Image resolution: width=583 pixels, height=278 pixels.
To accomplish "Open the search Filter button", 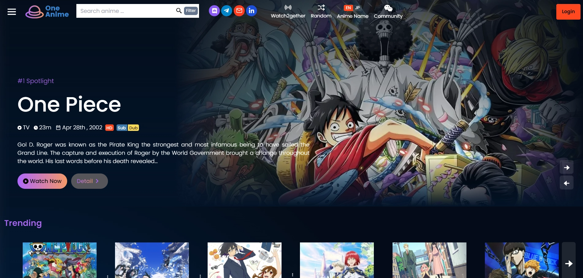I will pyautogui.click(x=191, y=11).
